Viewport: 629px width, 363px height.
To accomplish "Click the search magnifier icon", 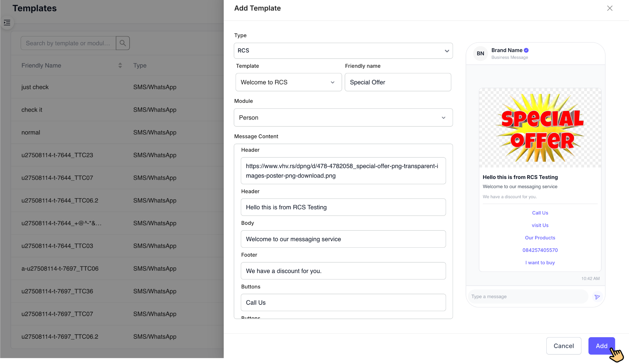I will pos(123,43).
